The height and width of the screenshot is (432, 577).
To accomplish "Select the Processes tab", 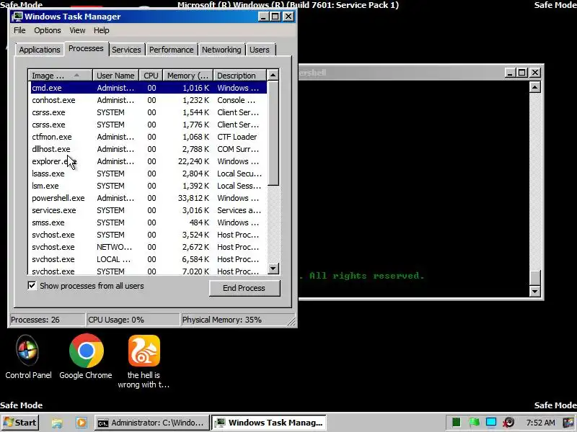I will (86, 48).
